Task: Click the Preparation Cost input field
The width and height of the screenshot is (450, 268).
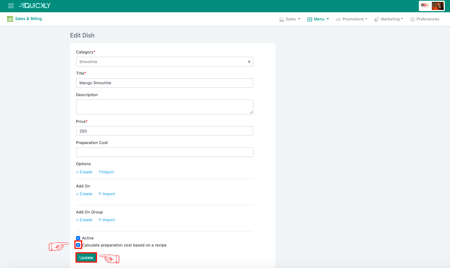Action: (x=164, y=152)
